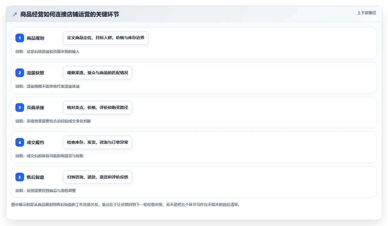Click the step 3 number badge
388x226 pixels.
20,107
